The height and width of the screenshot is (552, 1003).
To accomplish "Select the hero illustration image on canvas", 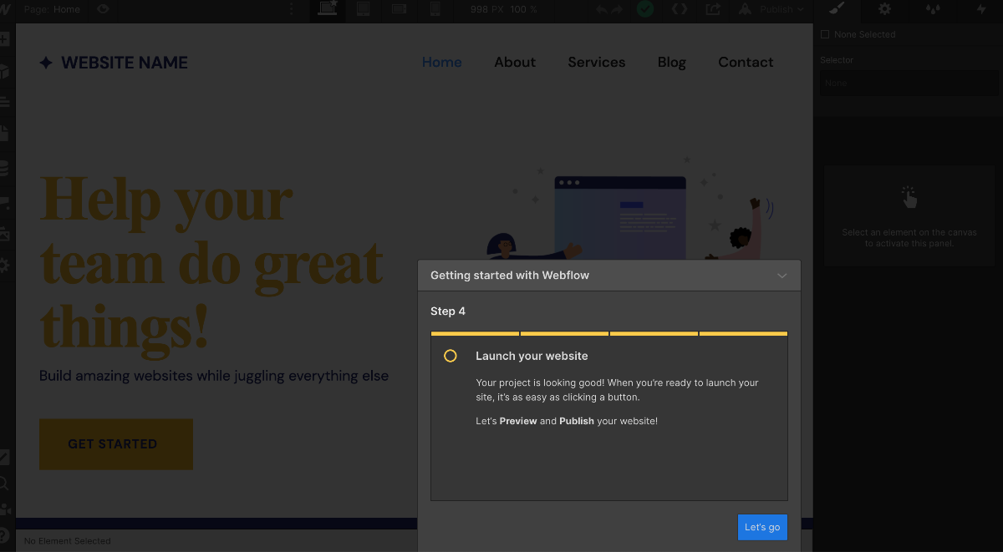I will 634,209.
